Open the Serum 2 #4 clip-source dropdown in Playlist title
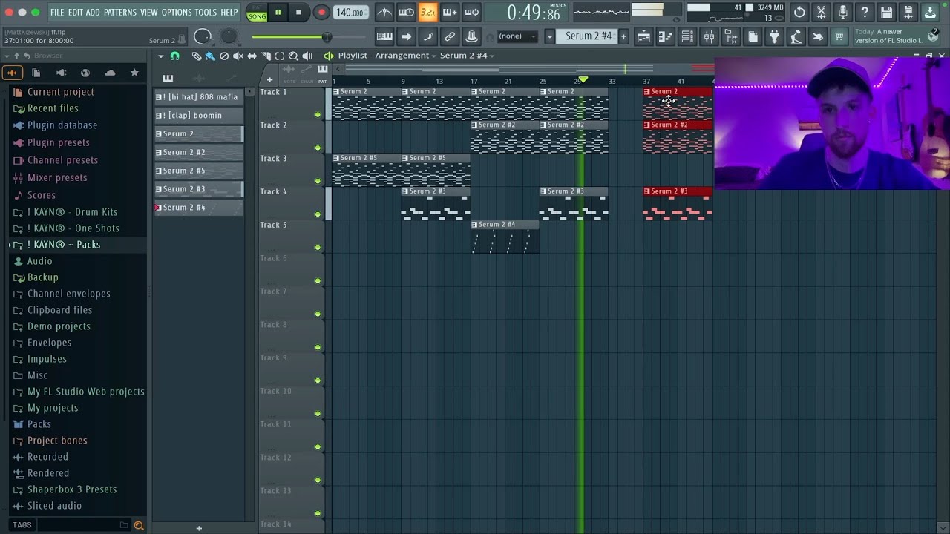The width and height of the screenshot is (950, 534). coord(468,56)
